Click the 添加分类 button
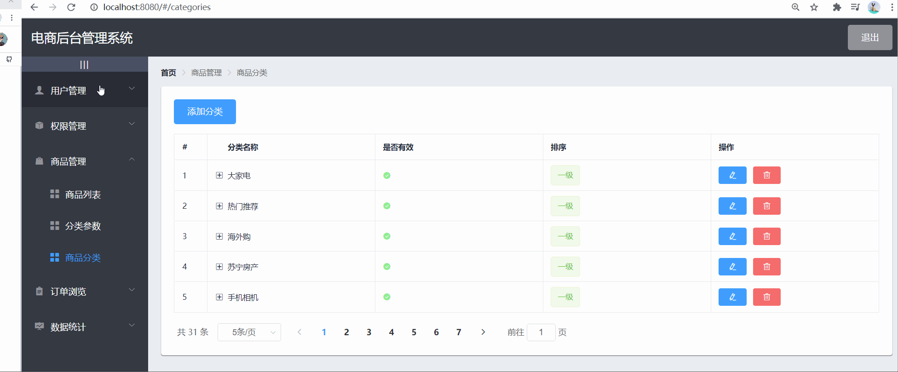The image size is (898, 372). 205,112
